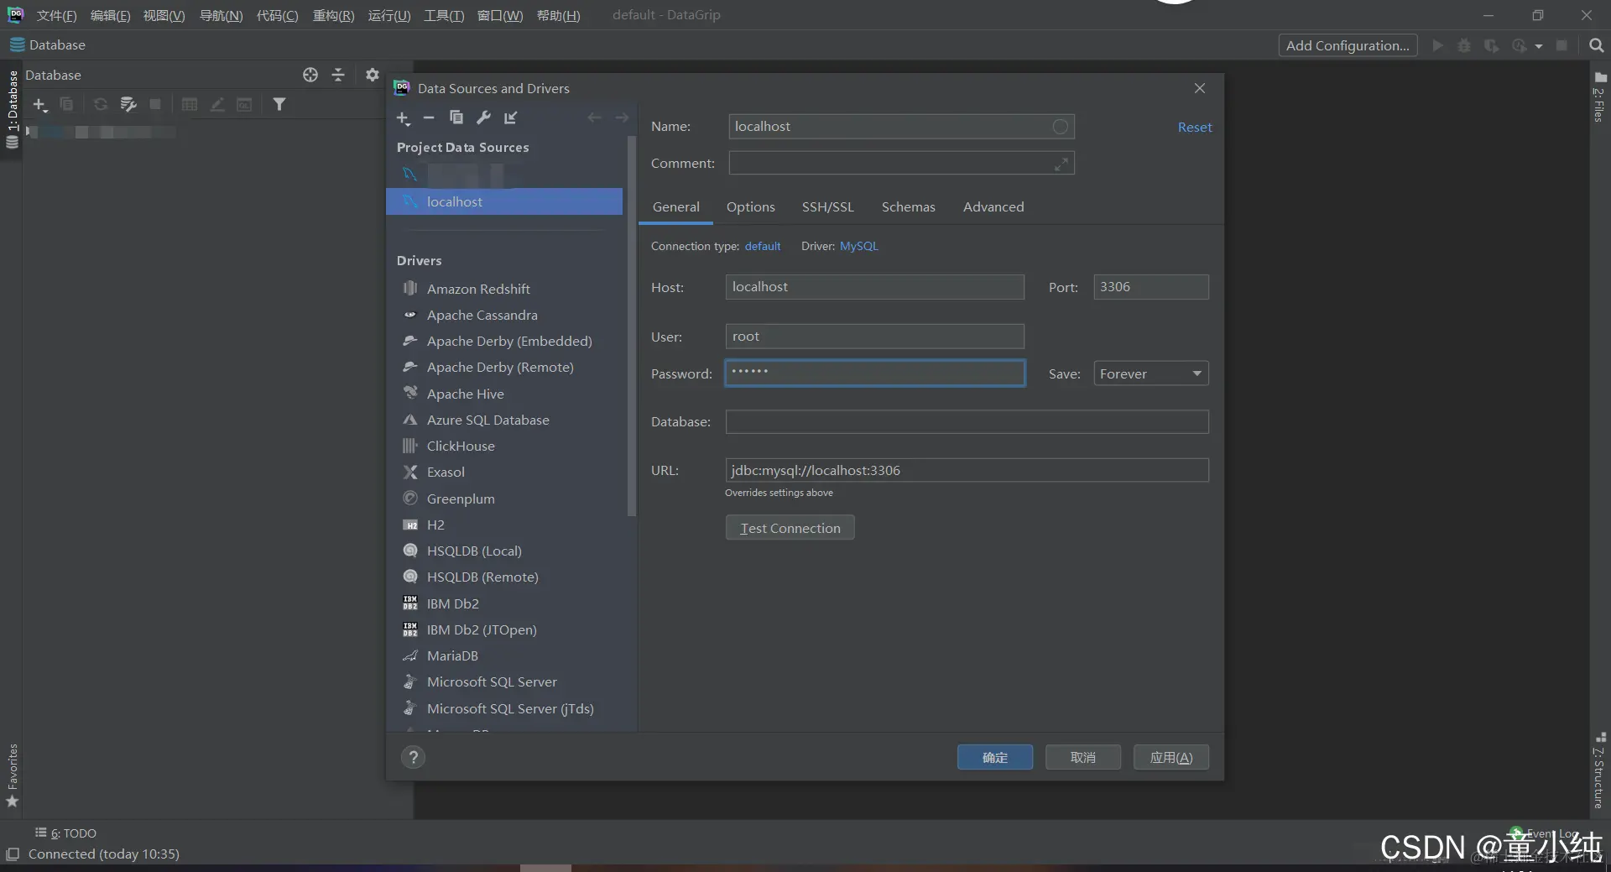Open the 6: TODO tool window
Viewport: 1611px width, 872px height.
tap(65, 833)
